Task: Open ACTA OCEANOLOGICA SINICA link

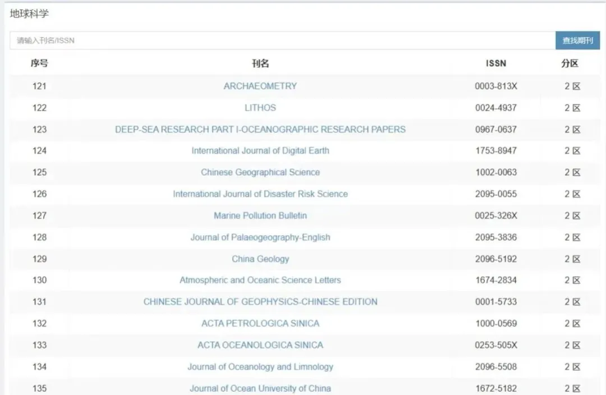Action: pos(260,345)
